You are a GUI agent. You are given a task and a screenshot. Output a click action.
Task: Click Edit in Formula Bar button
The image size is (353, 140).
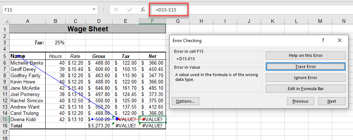point(305,89)
